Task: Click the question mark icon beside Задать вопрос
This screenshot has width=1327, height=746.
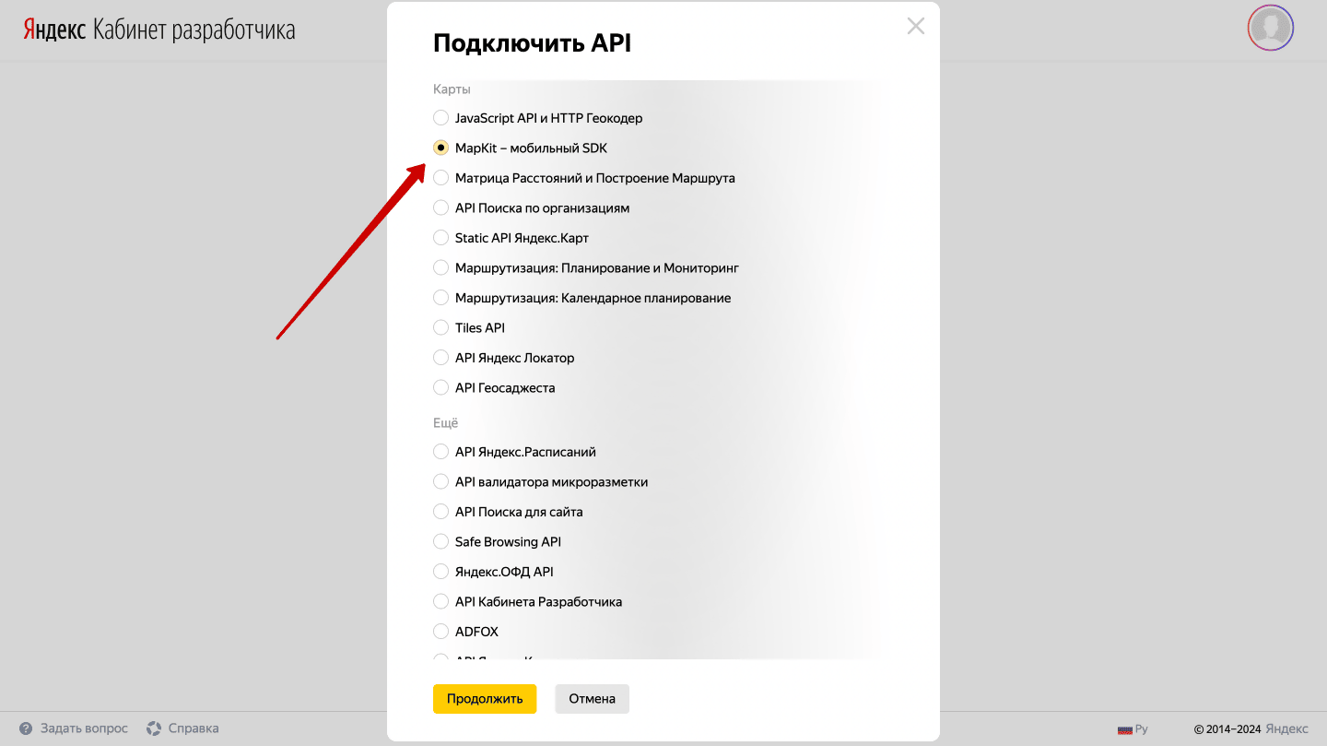Action: coord(26,728)
